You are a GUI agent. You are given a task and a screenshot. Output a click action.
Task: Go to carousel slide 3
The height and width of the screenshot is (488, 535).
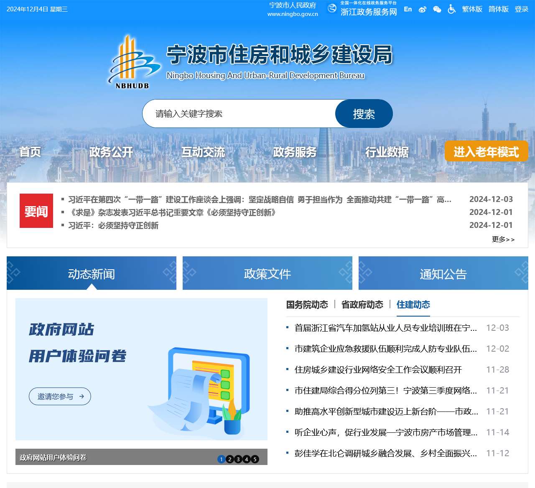[238, 459]
